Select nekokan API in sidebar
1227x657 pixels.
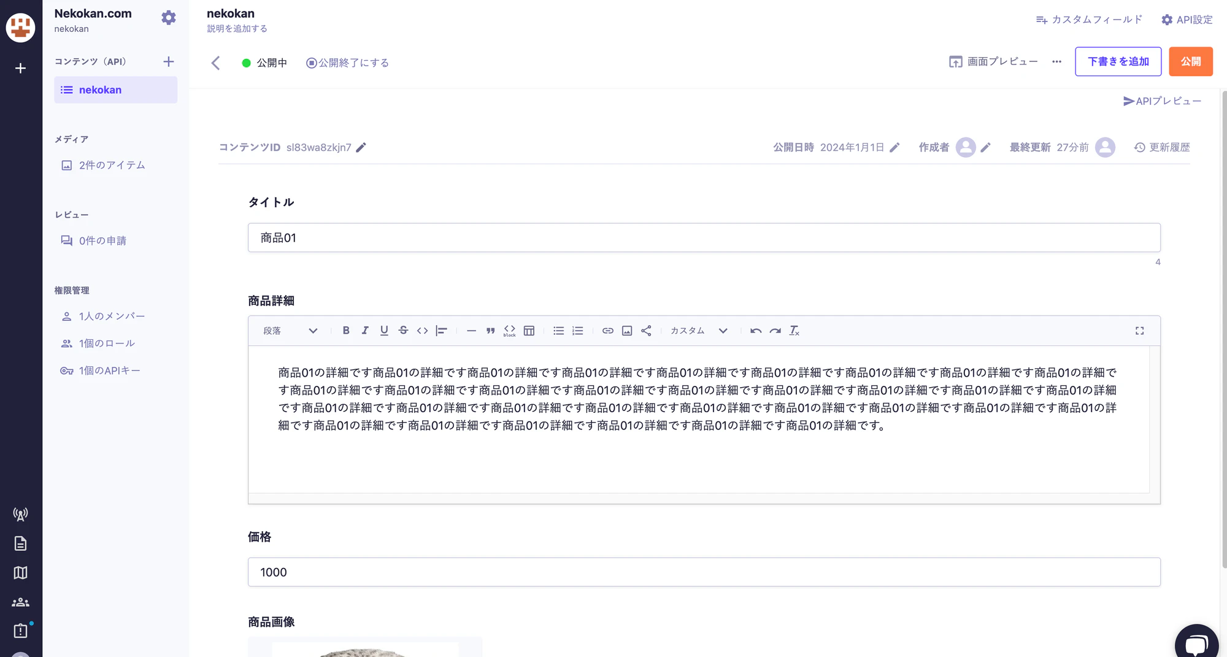coord(115,90)
